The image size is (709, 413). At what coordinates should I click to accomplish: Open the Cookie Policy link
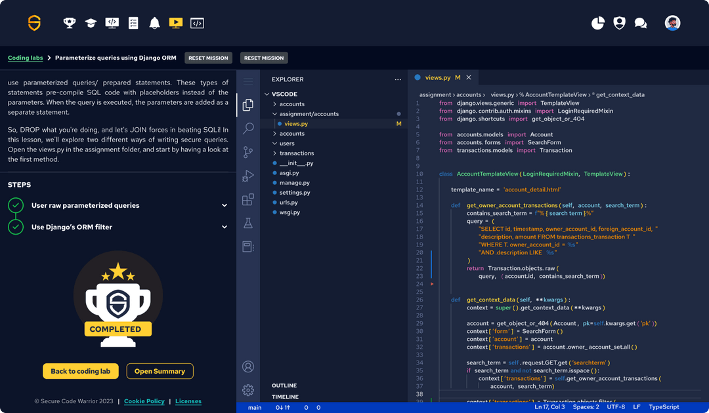(x=144, y=401)
